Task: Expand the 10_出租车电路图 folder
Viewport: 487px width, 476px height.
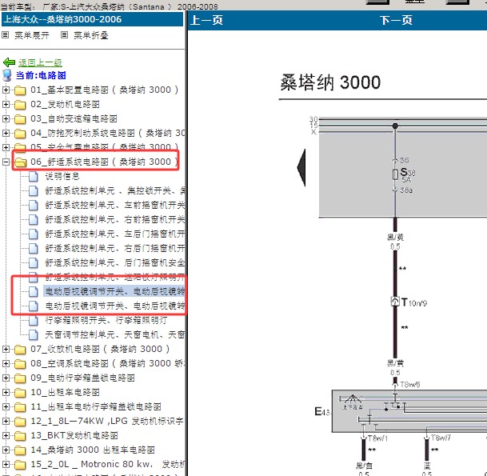Action: pyautogui.click(x=6, y=393)
